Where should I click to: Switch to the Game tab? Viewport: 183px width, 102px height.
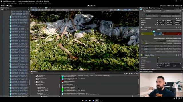coord(41,8)
